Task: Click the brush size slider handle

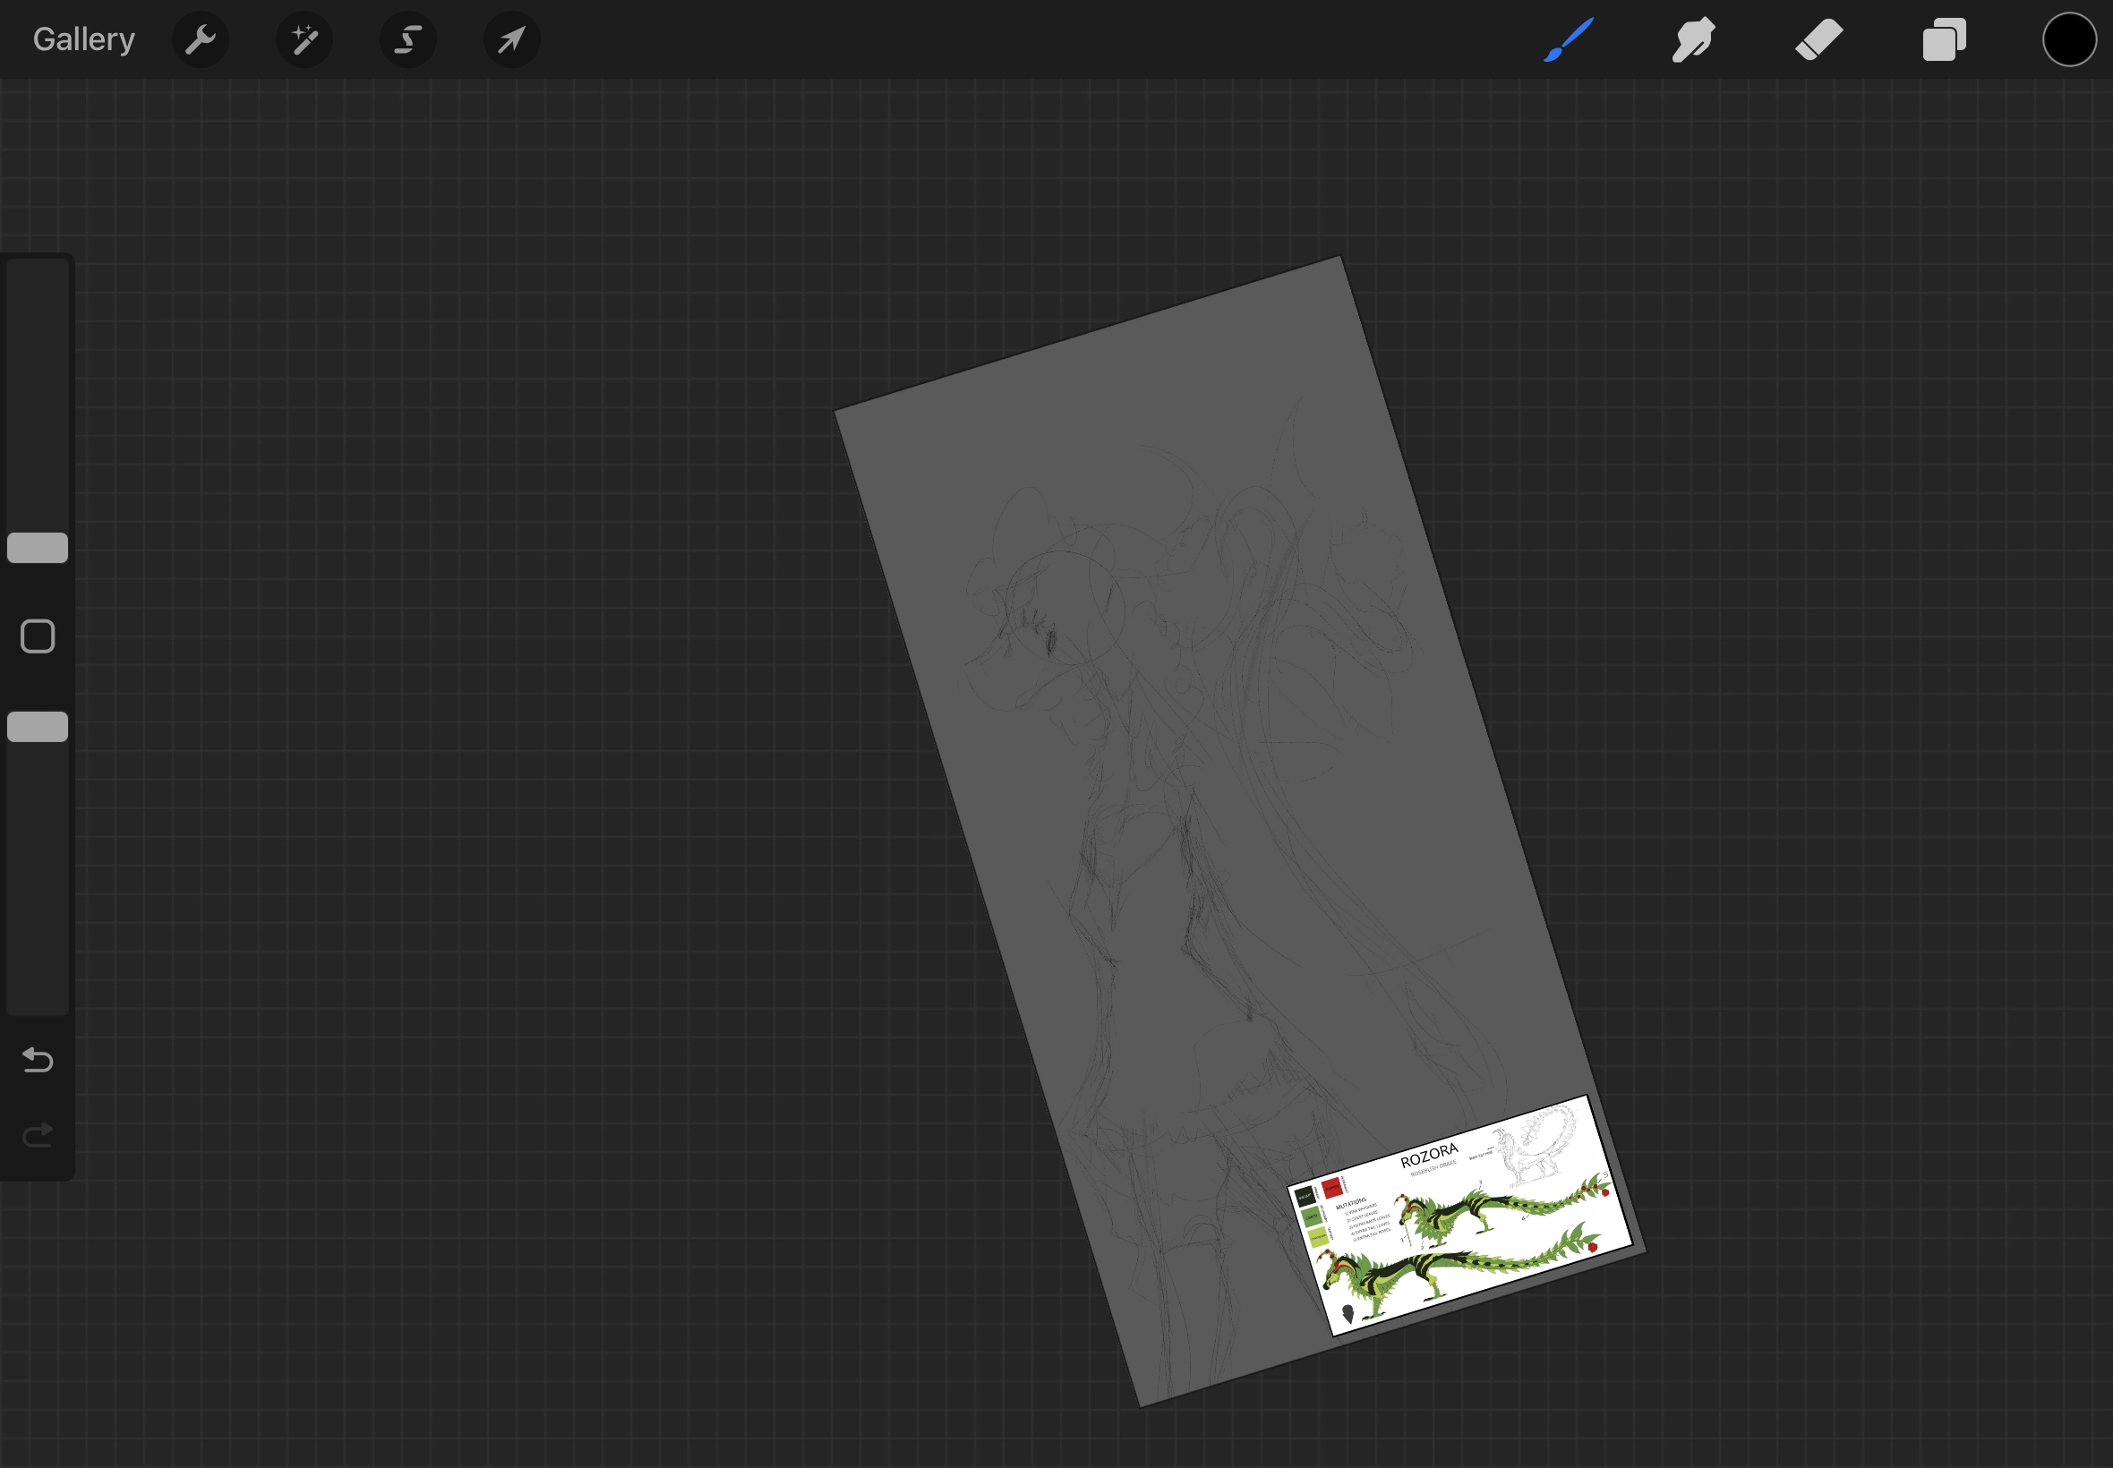Action: point(38,547)
